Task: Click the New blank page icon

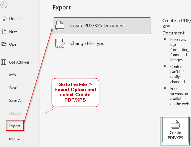Action: 4,31
